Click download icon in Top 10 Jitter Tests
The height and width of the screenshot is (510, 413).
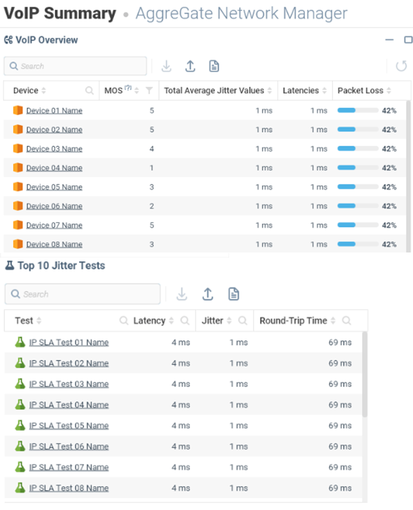(181, 294)
